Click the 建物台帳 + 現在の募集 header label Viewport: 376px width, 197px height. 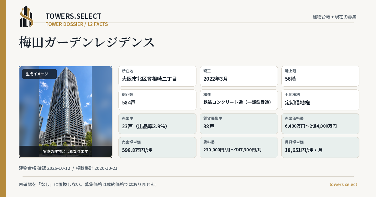pos(335,17)
